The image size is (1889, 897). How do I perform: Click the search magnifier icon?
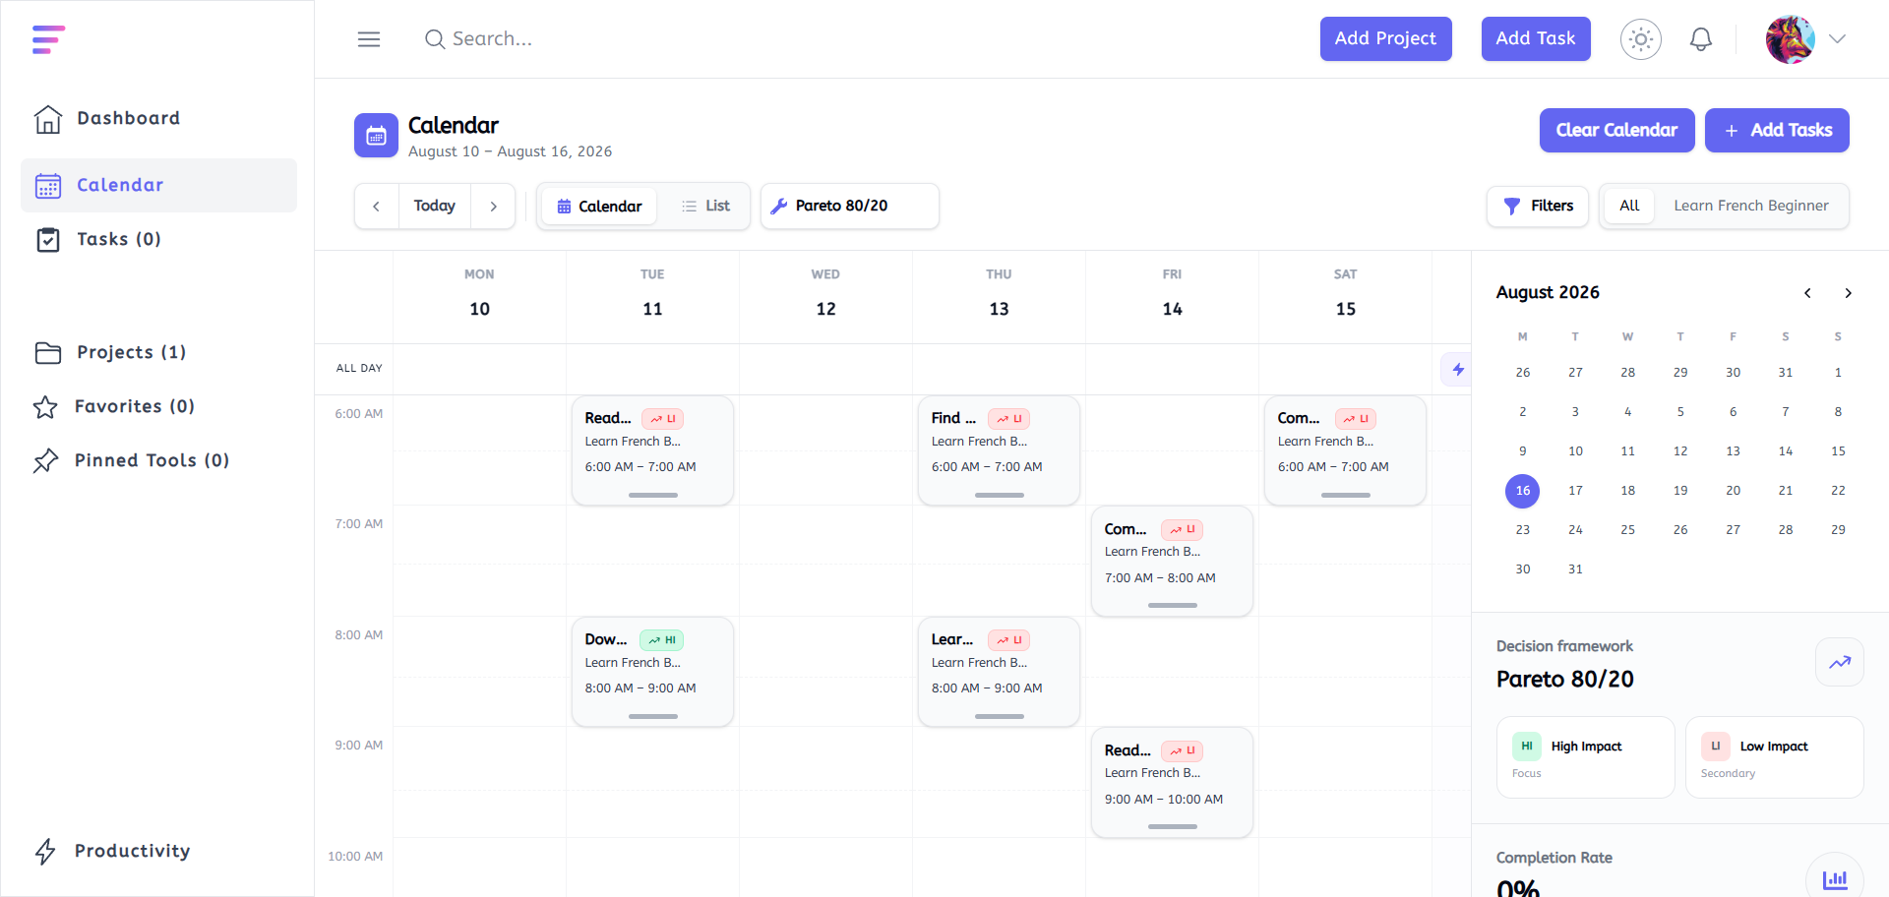[435, 39]
